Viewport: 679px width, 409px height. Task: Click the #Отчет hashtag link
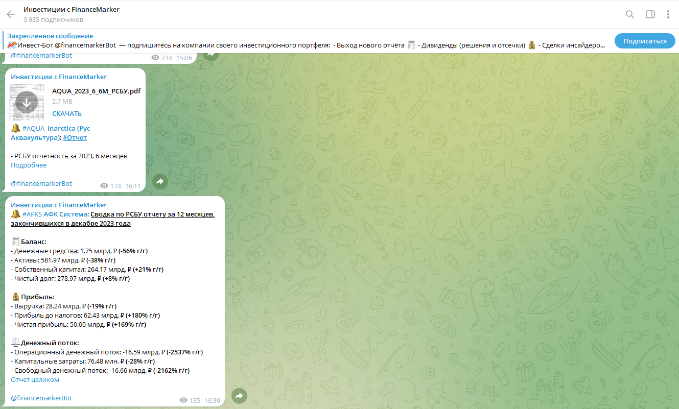[75, 138]
